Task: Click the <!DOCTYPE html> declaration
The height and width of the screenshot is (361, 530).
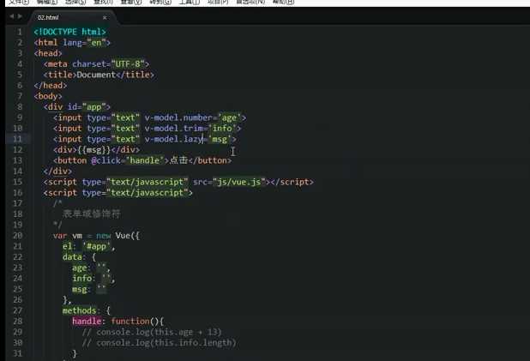Action: [x=70, y=32]
